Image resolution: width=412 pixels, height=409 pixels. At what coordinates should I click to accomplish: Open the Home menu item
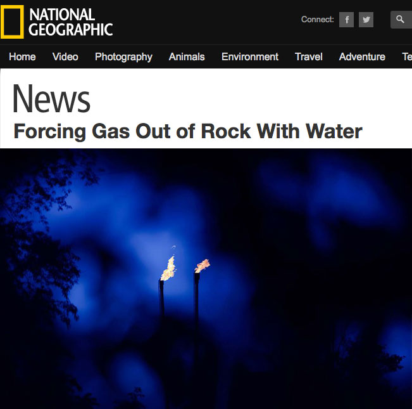[x=22, y=57]
